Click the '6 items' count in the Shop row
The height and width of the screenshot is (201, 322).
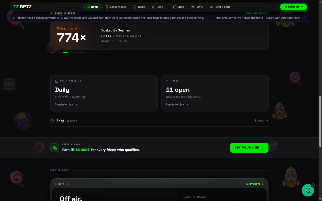coord(72,121)
